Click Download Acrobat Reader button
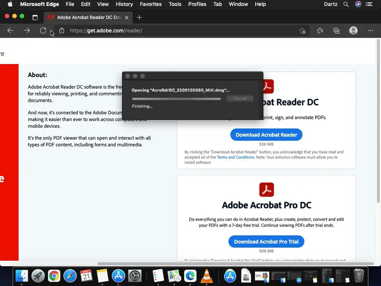Image resolution: width=381 pixels, height=286 pixels. tap(266, 135)
